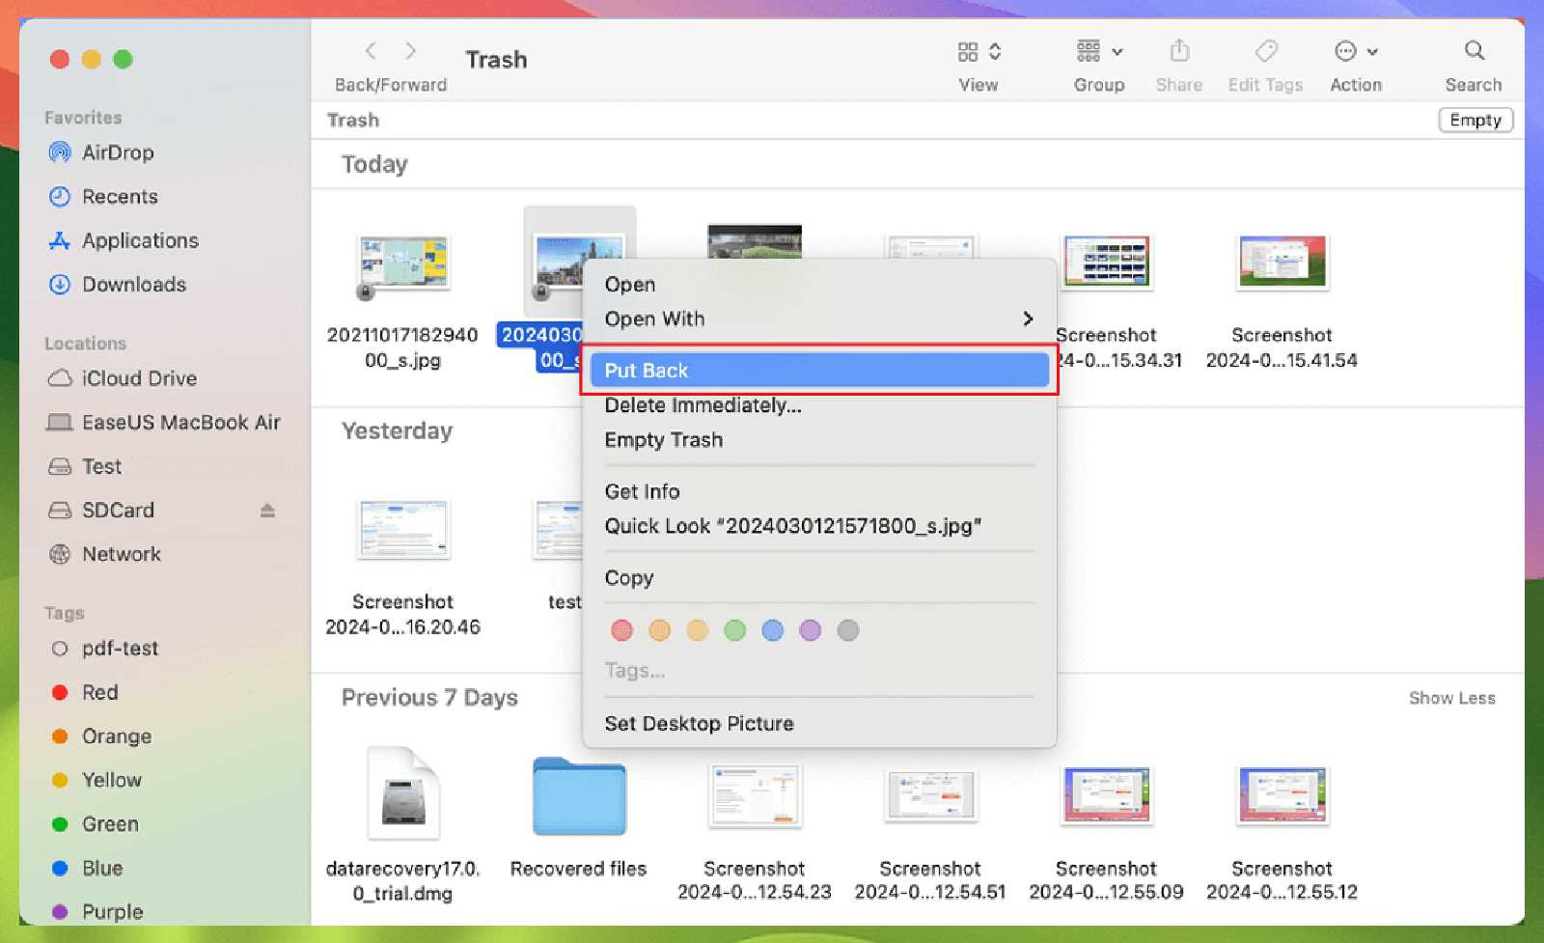Open the Recovered files folder thumbnail
This screenshot has width=1544, height=943.
577,797
